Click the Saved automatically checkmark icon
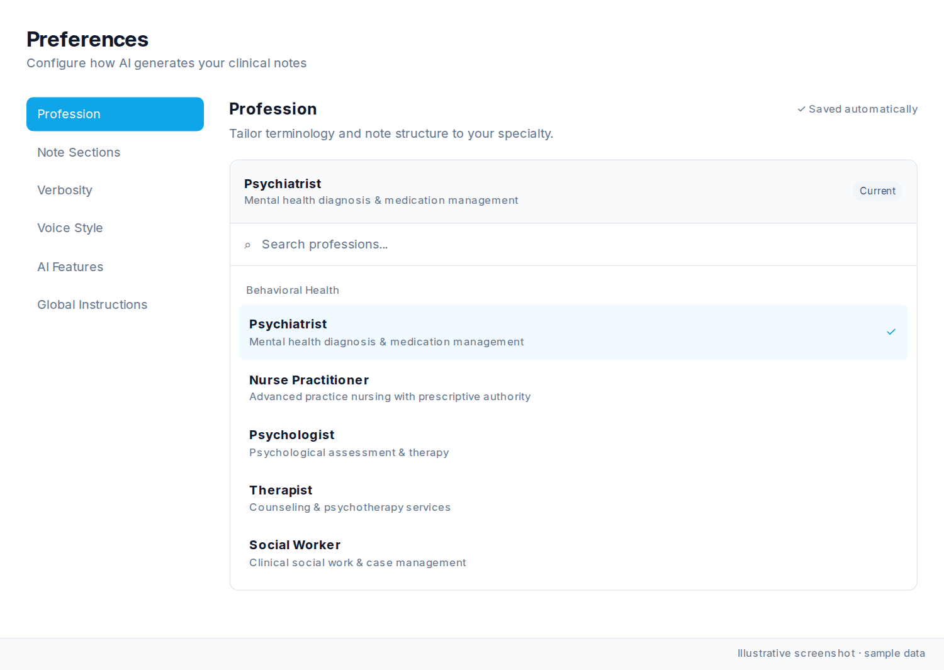Screen dimensions: 944x670 click(801, 109)
